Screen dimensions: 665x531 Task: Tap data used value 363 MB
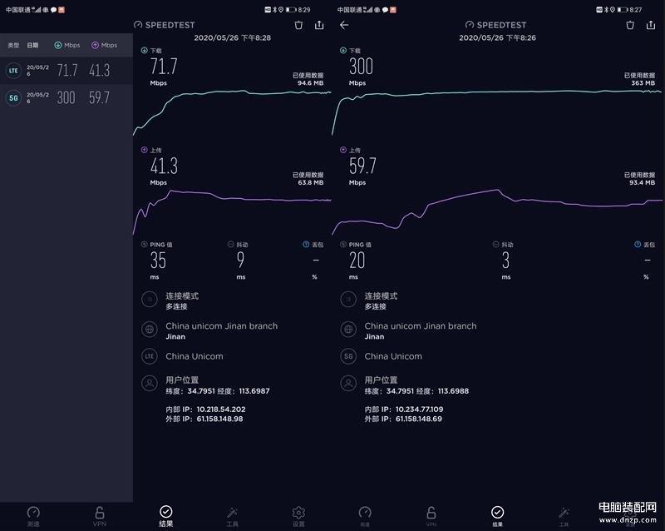(x=643, y=83)
